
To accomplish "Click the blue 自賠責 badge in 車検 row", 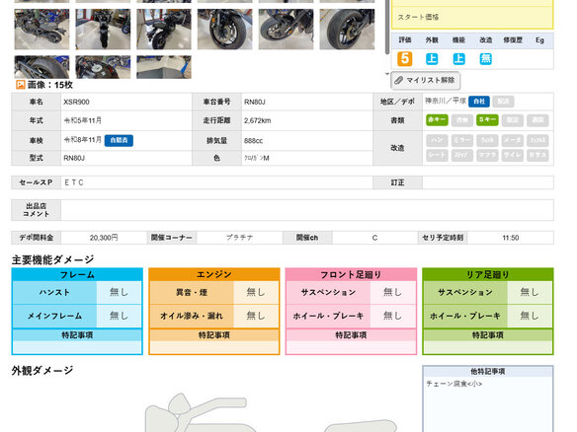I will pos(119,140).
